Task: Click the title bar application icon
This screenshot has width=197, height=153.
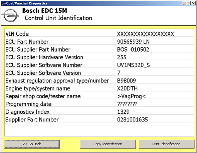Action: point(4,3)
